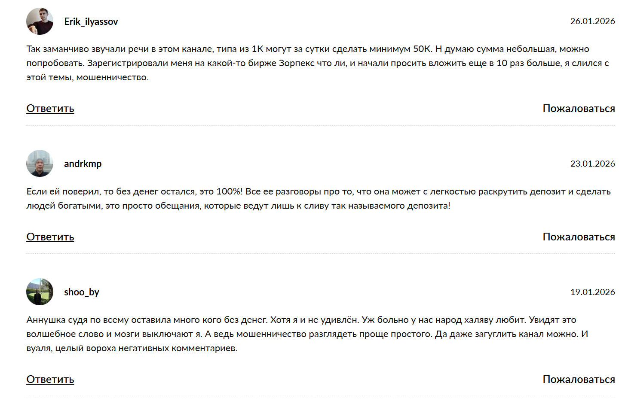
Task: Click the date 26.01.2026
Action: coord(592,21)
